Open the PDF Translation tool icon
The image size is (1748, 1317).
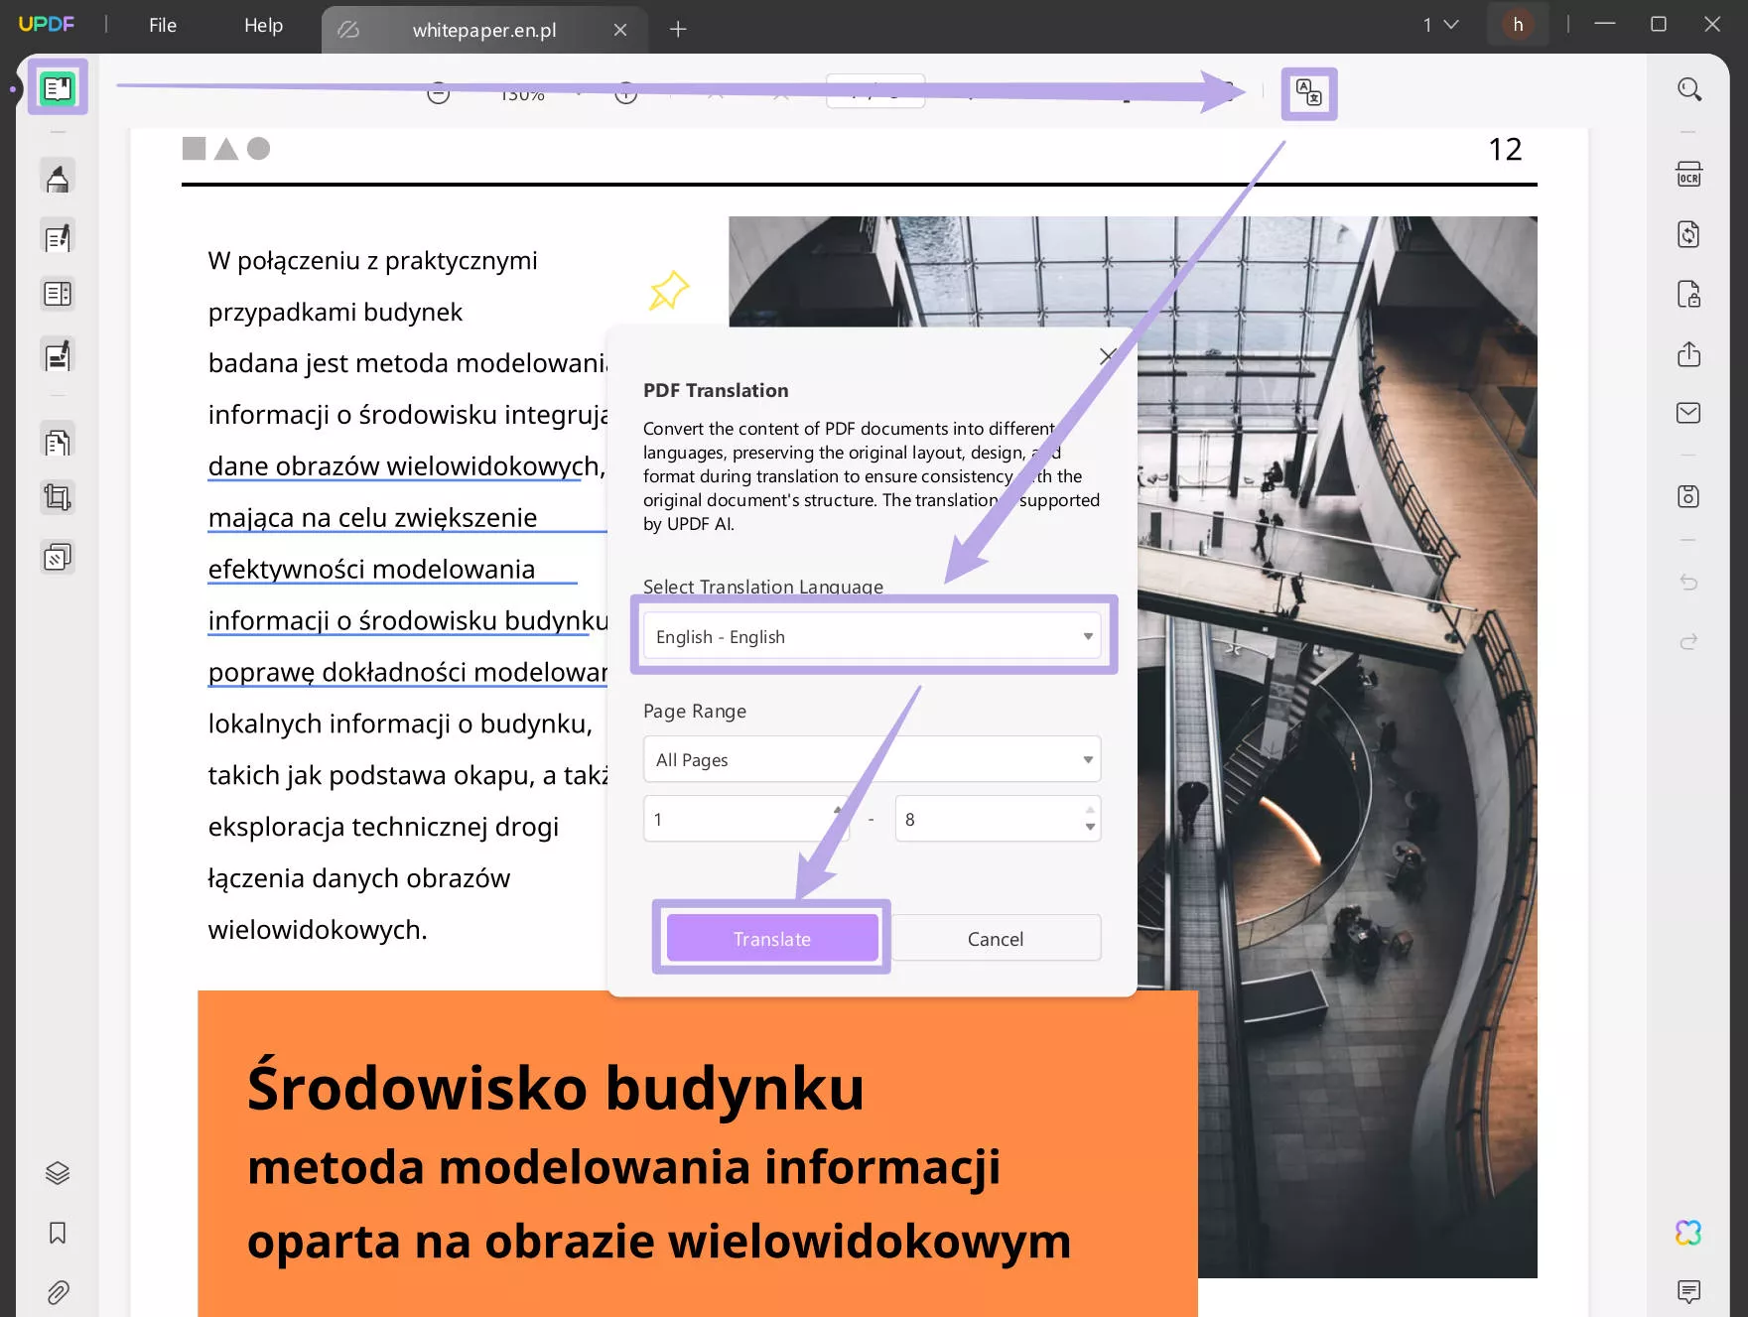pyautogui.click(x=1308, y=92)
